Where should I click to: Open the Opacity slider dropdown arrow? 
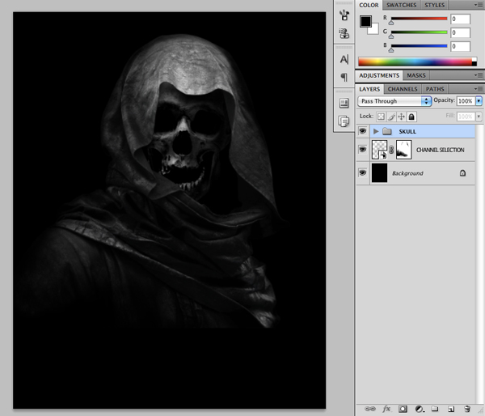(x=478, y=101)
